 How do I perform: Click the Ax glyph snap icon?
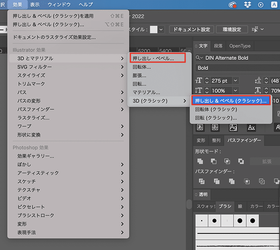tap(251, 127)
